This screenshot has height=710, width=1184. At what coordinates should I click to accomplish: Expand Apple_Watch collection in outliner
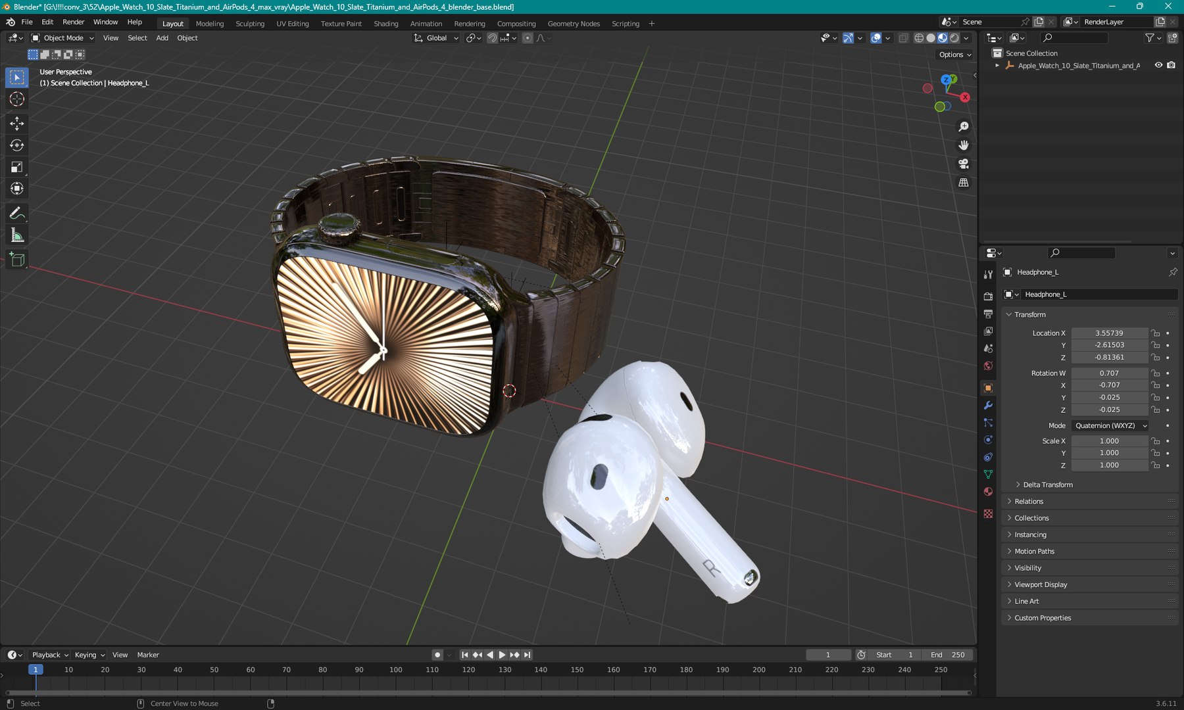tap(997, 66)
